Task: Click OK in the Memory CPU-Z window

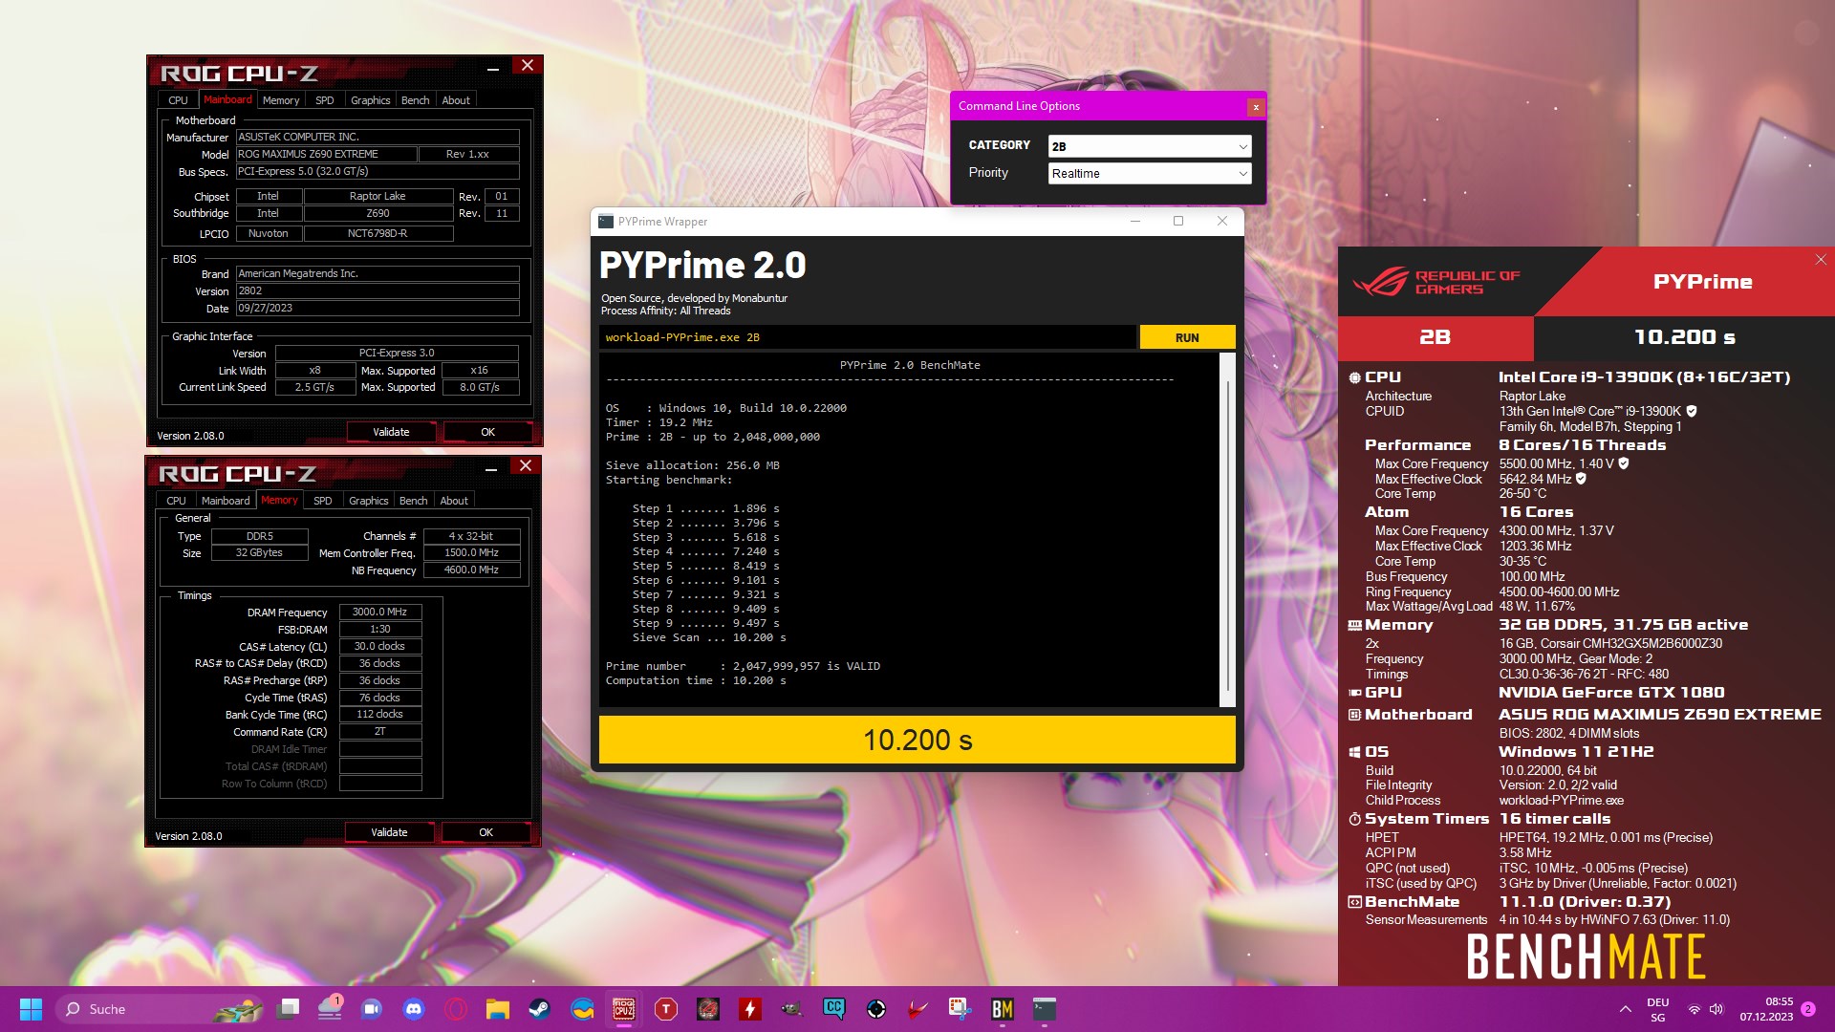Action: coord(486,832)
